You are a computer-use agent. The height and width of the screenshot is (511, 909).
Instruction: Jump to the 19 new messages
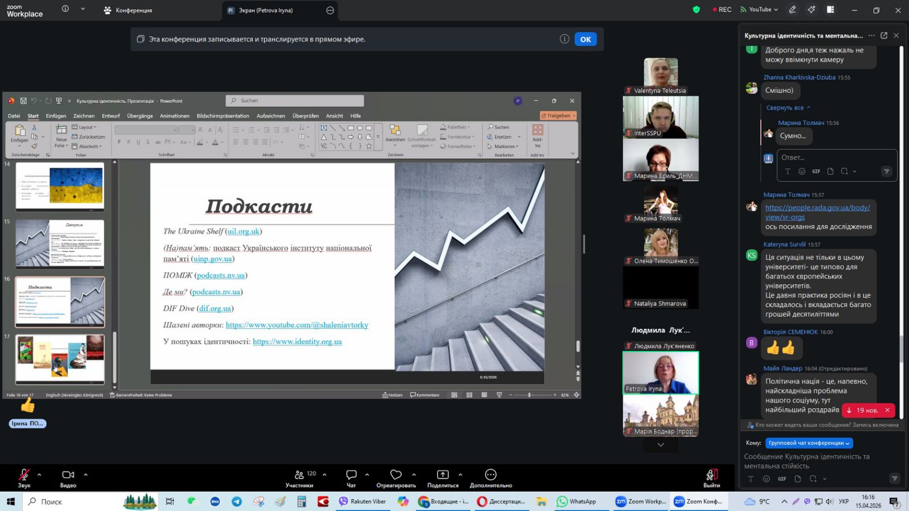(863, 410)
